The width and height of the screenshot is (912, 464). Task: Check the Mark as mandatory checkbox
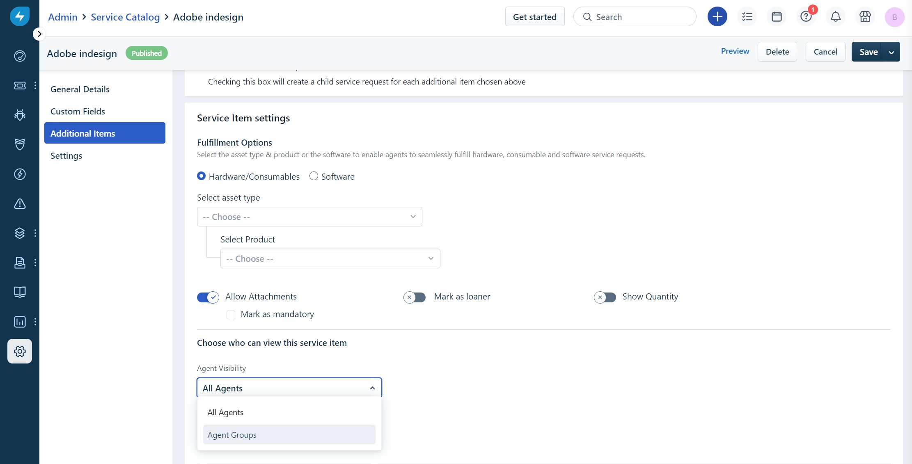pos(231,315)
